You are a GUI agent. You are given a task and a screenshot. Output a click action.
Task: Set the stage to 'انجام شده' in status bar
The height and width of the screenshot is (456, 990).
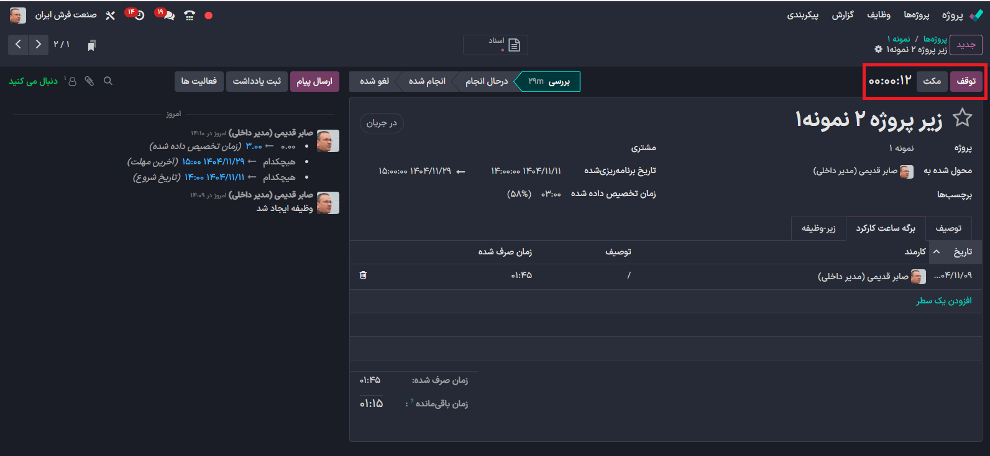[427, 81]
